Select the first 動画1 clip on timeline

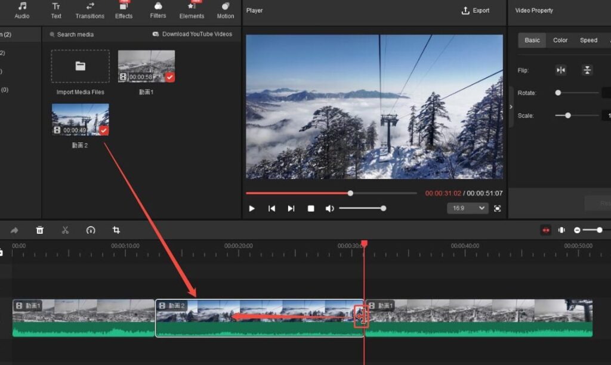coord(84,318)
